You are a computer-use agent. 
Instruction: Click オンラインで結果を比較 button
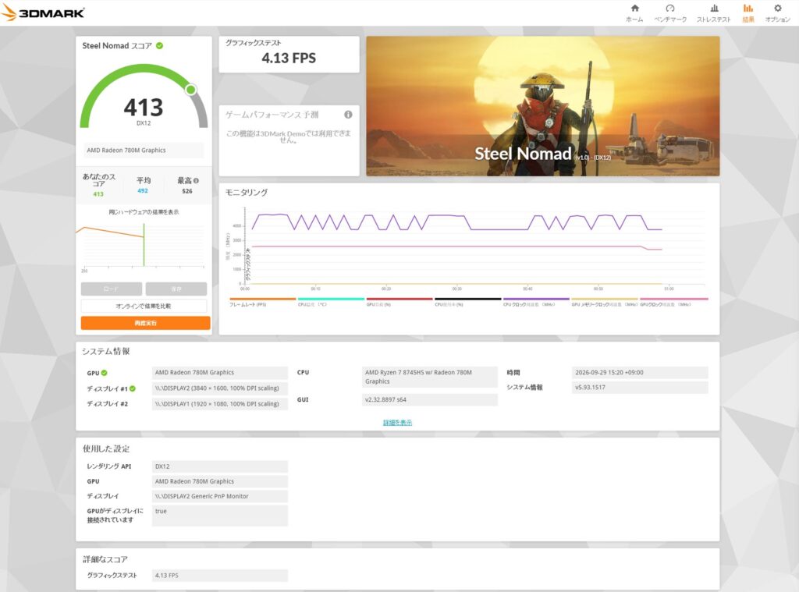pos(144,307)
